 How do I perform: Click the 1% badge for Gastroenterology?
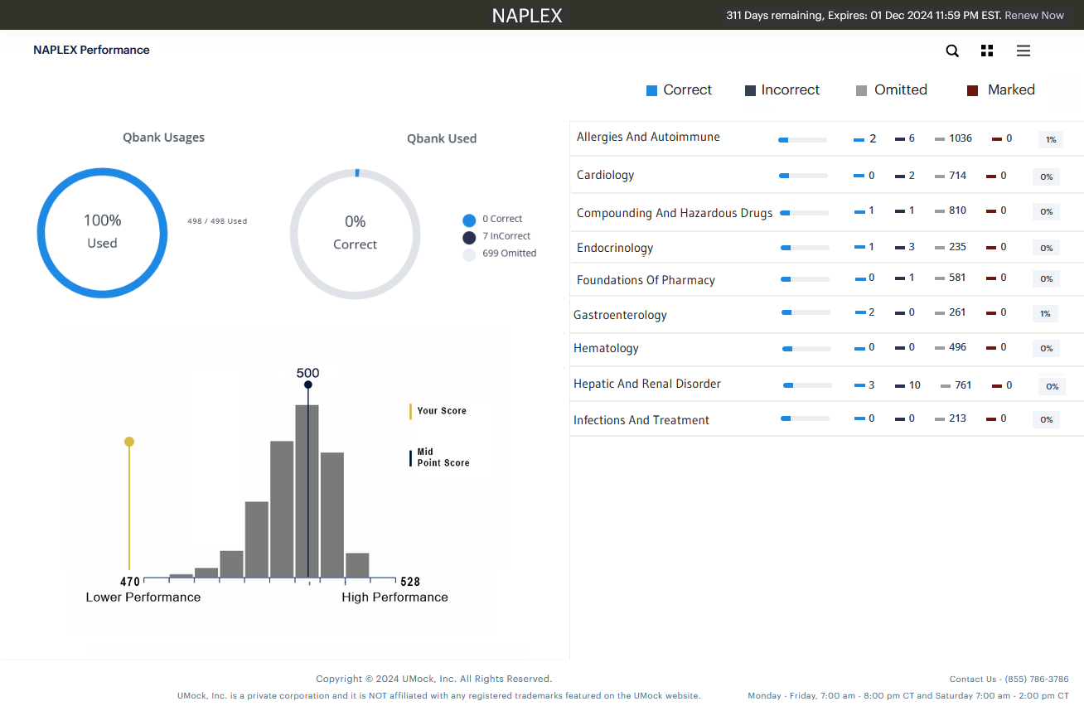(1046, 313)
